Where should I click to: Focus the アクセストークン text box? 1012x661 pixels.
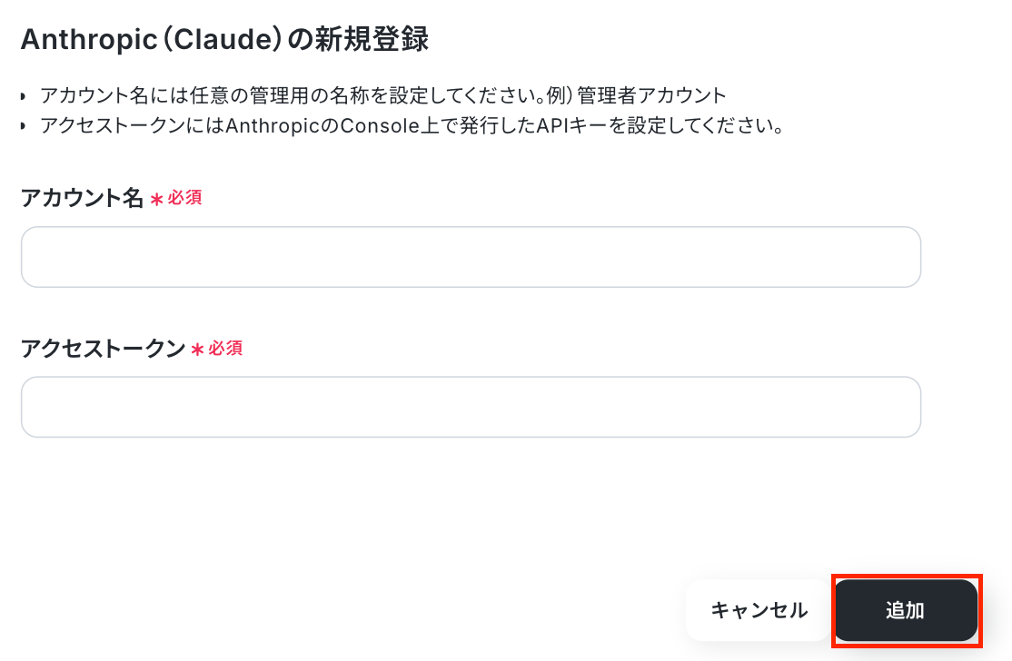471,407
